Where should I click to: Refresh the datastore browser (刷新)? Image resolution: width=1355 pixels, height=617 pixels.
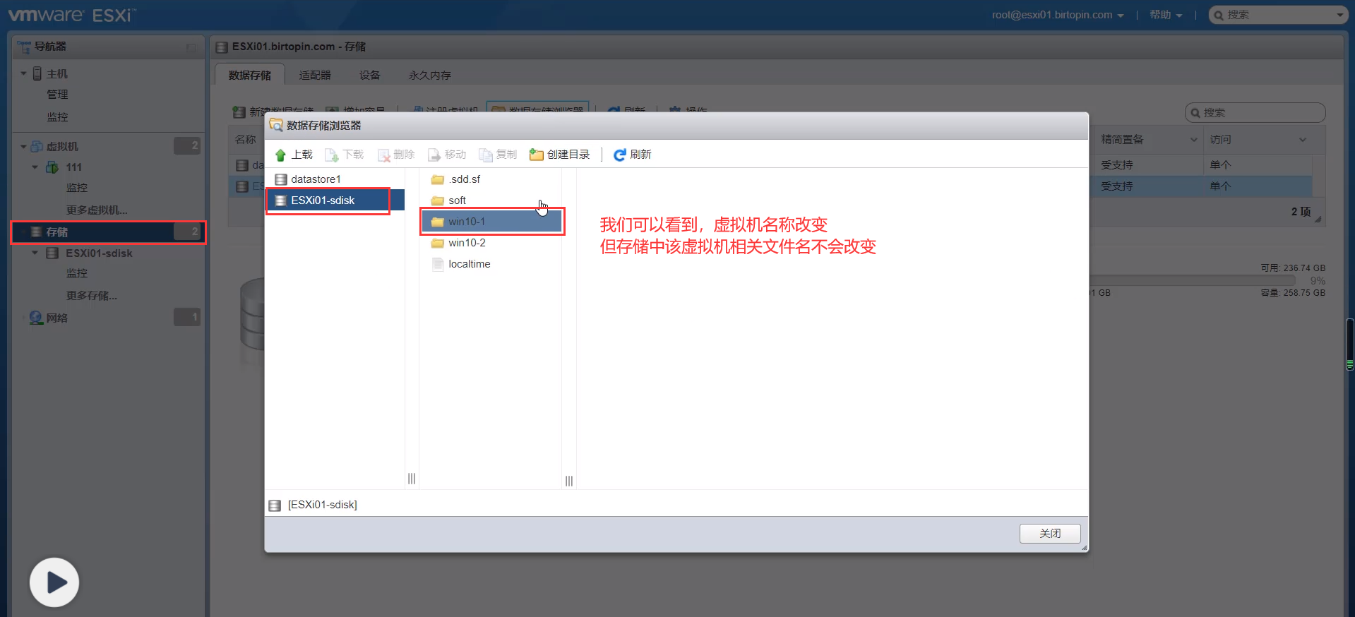[633, 155]
